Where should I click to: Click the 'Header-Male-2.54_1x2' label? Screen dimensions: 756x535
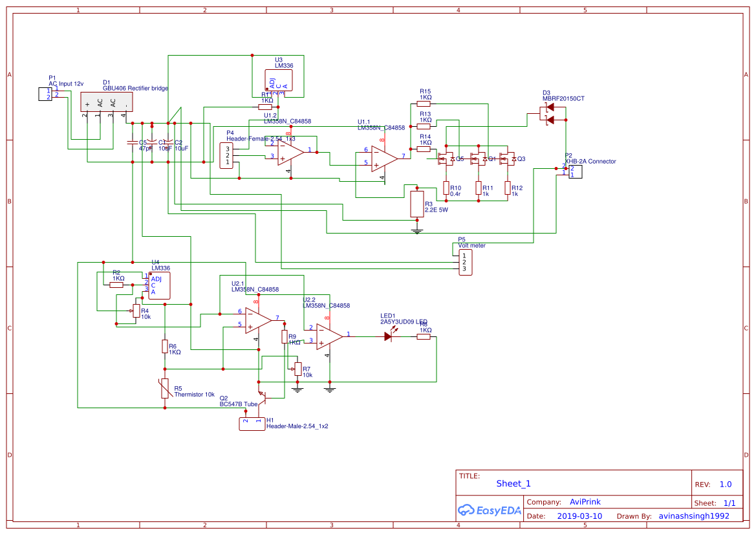(297, 426)
